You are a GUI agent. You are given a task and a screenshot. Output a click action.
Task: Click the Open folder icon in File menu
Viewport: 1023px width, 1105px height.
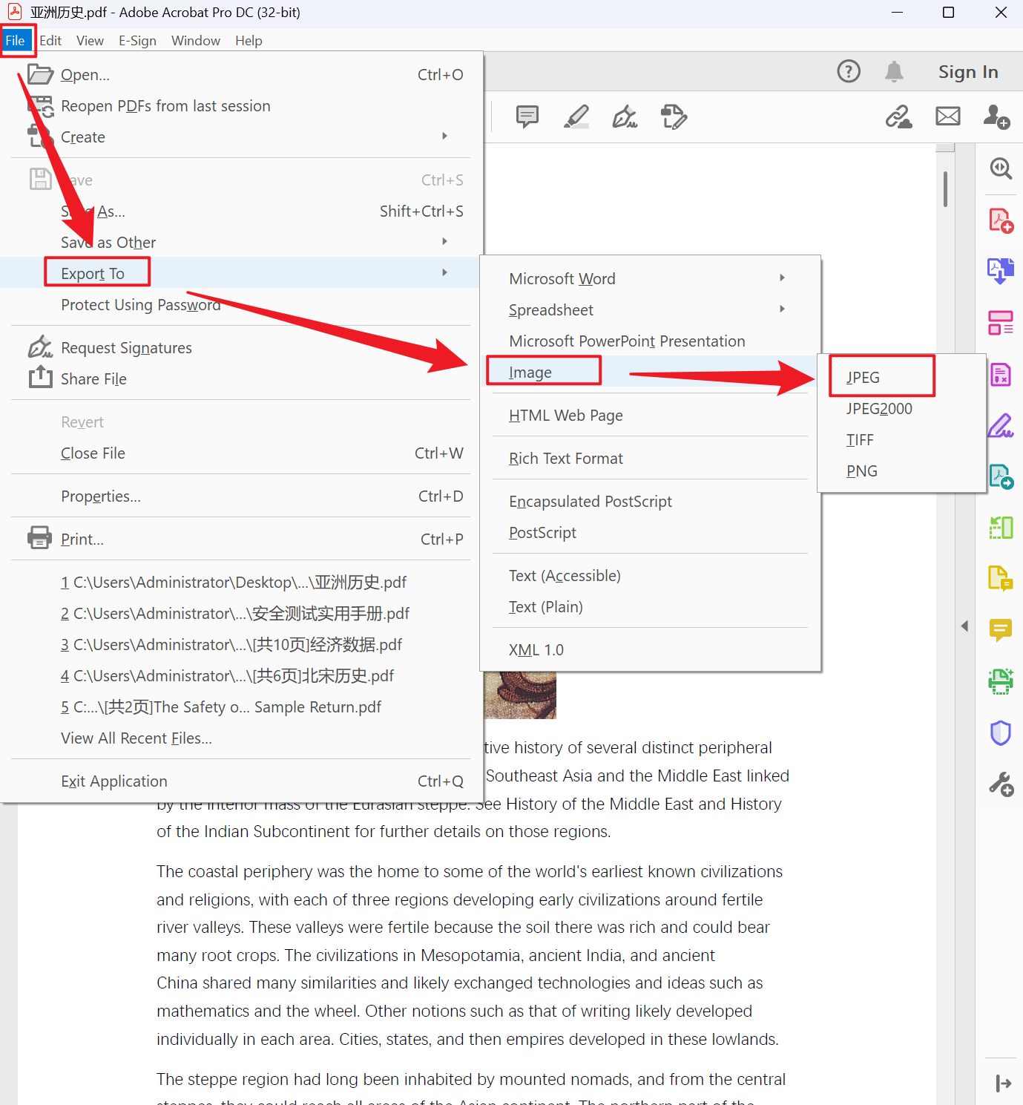40,74
